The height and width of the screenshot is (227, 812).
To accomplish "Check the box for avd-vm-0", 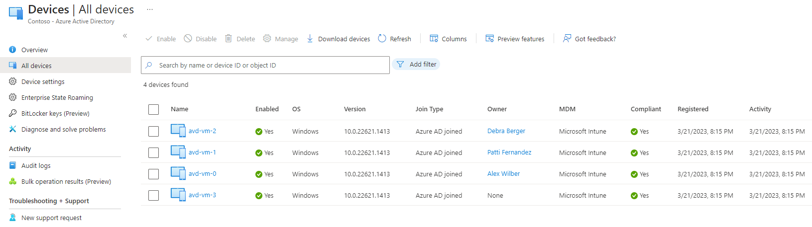I will (153, 174).
